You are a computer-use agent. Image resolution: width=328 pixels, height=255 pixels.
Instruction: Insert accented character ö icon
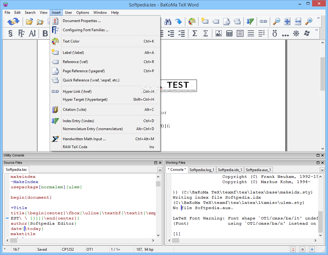point(274,33)
